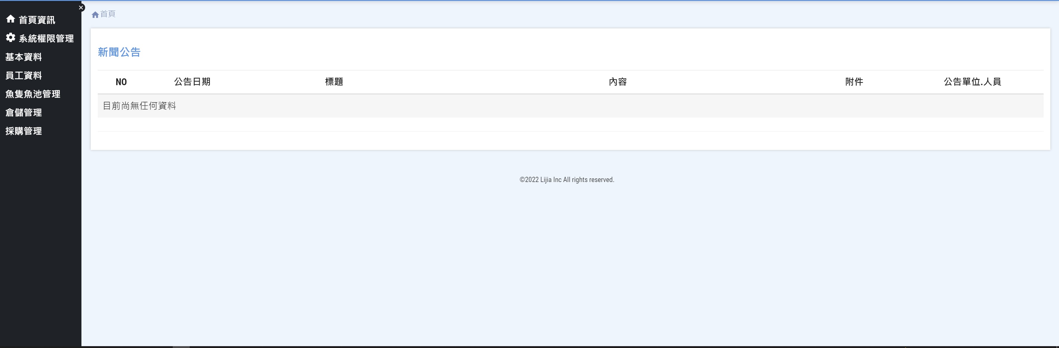Select 魚隻魚池管理 menu item

click(33, 94)
